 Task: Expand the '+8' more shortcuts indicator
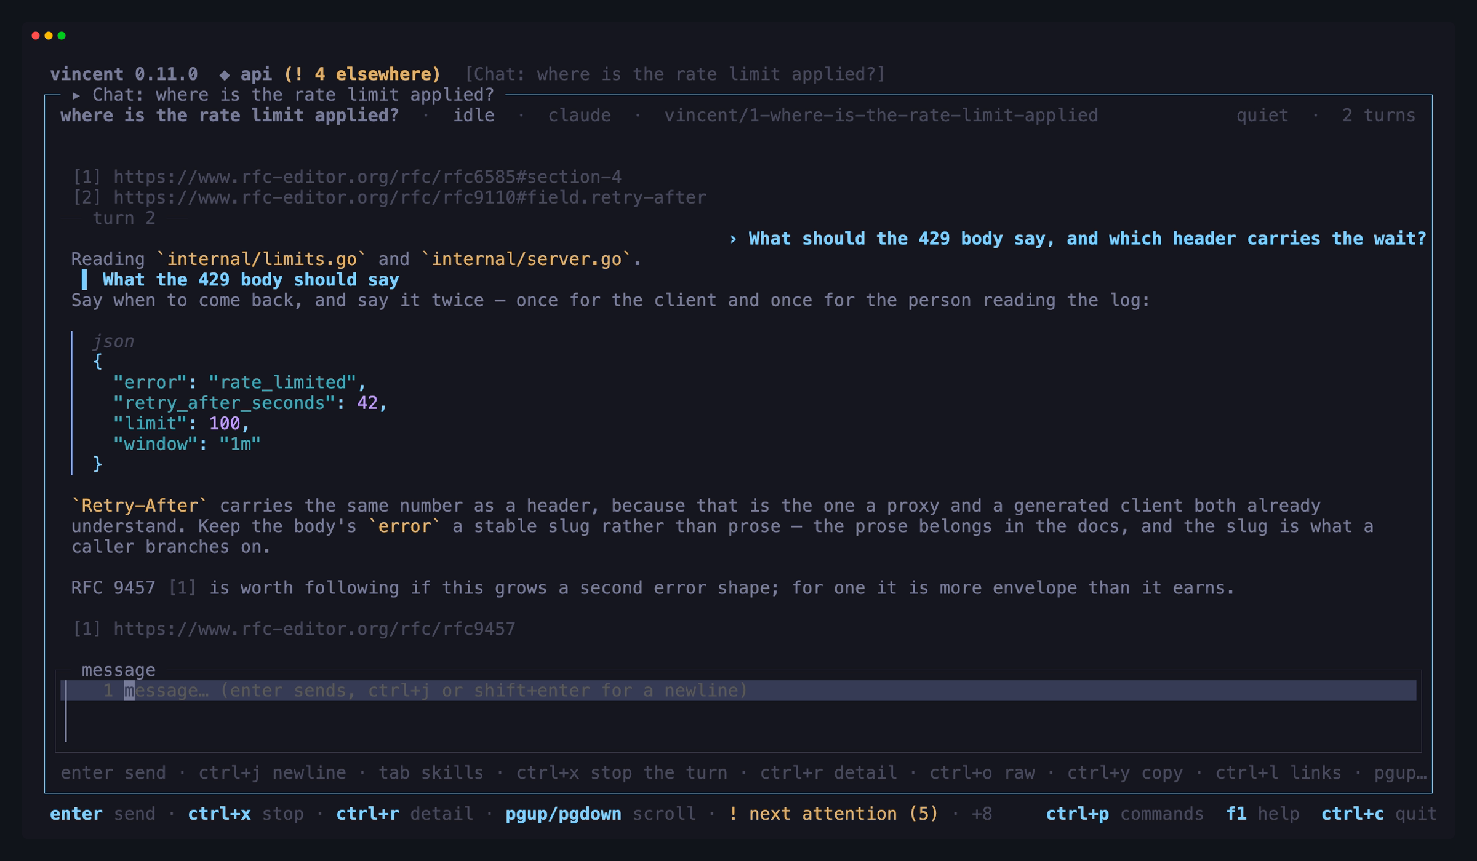982,814
